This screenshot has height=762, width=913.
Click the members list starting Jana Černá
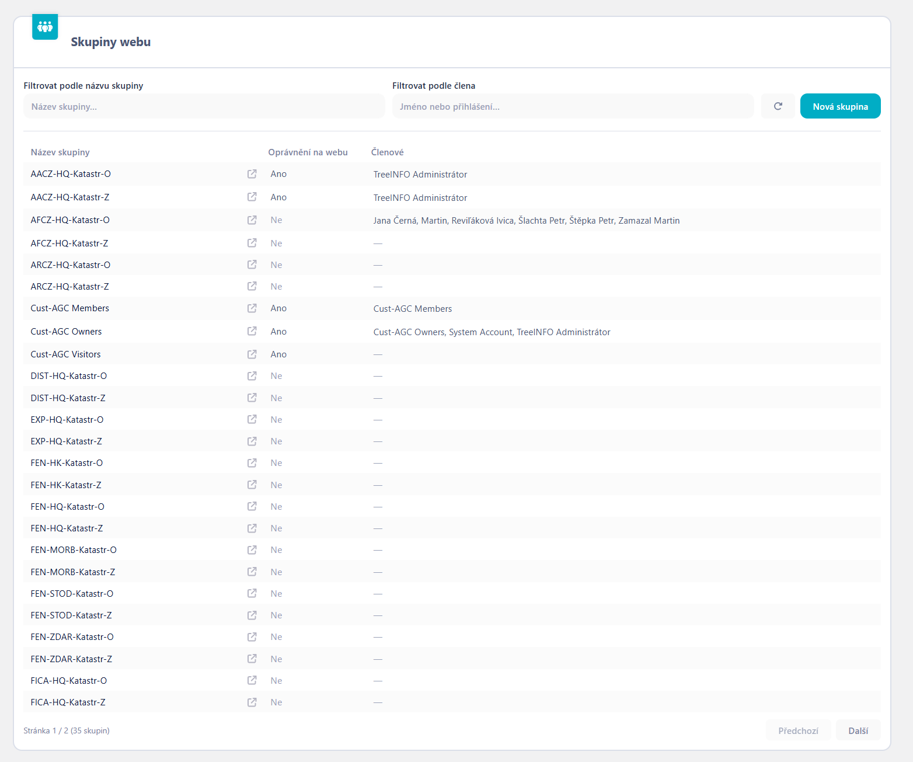tap(527, 221)
